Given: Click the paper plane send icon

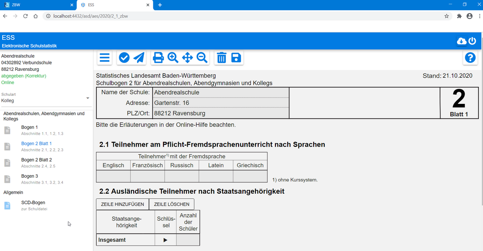Looking at the screenshot, I should (x=139, y=58).
